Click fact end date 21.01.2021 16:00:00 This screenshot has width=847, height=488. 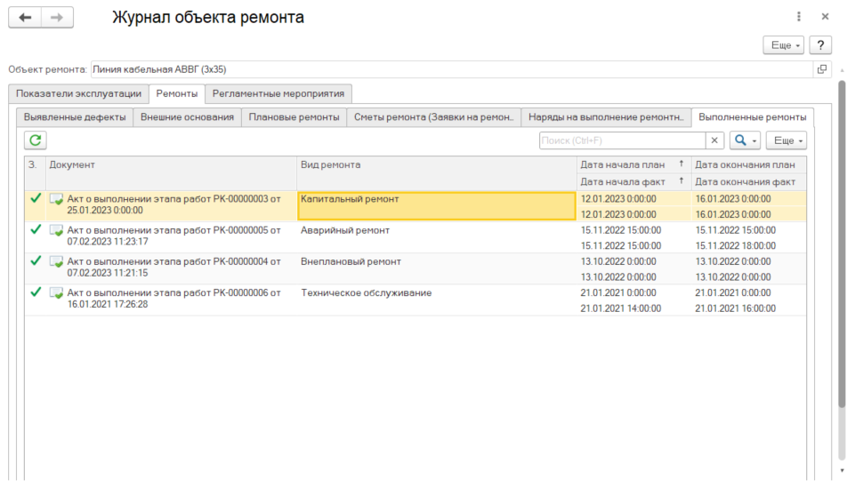(x=735, y=308)
